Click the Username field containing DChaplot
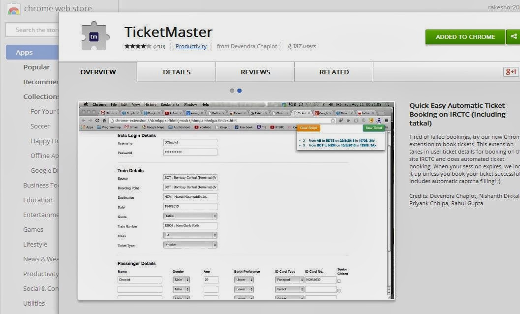This screenshot has width=520, height=314. point(190,142)
